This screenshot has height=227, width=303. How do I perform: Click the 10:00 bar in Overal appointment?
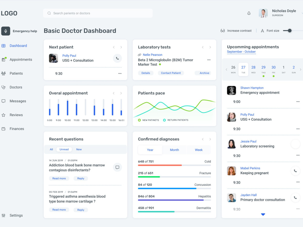pyautogui.click(x=68, y=107)
